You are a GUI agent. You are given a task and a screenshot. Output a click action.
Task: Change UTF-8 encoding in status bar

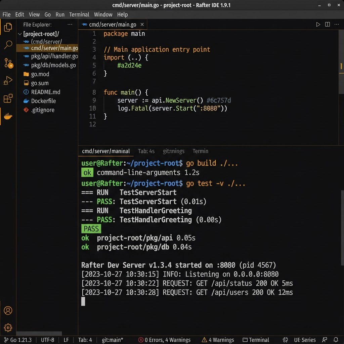coord(47,340)
